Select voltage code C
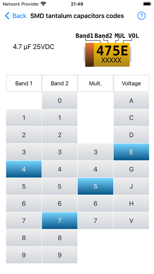 coord(131,118)
